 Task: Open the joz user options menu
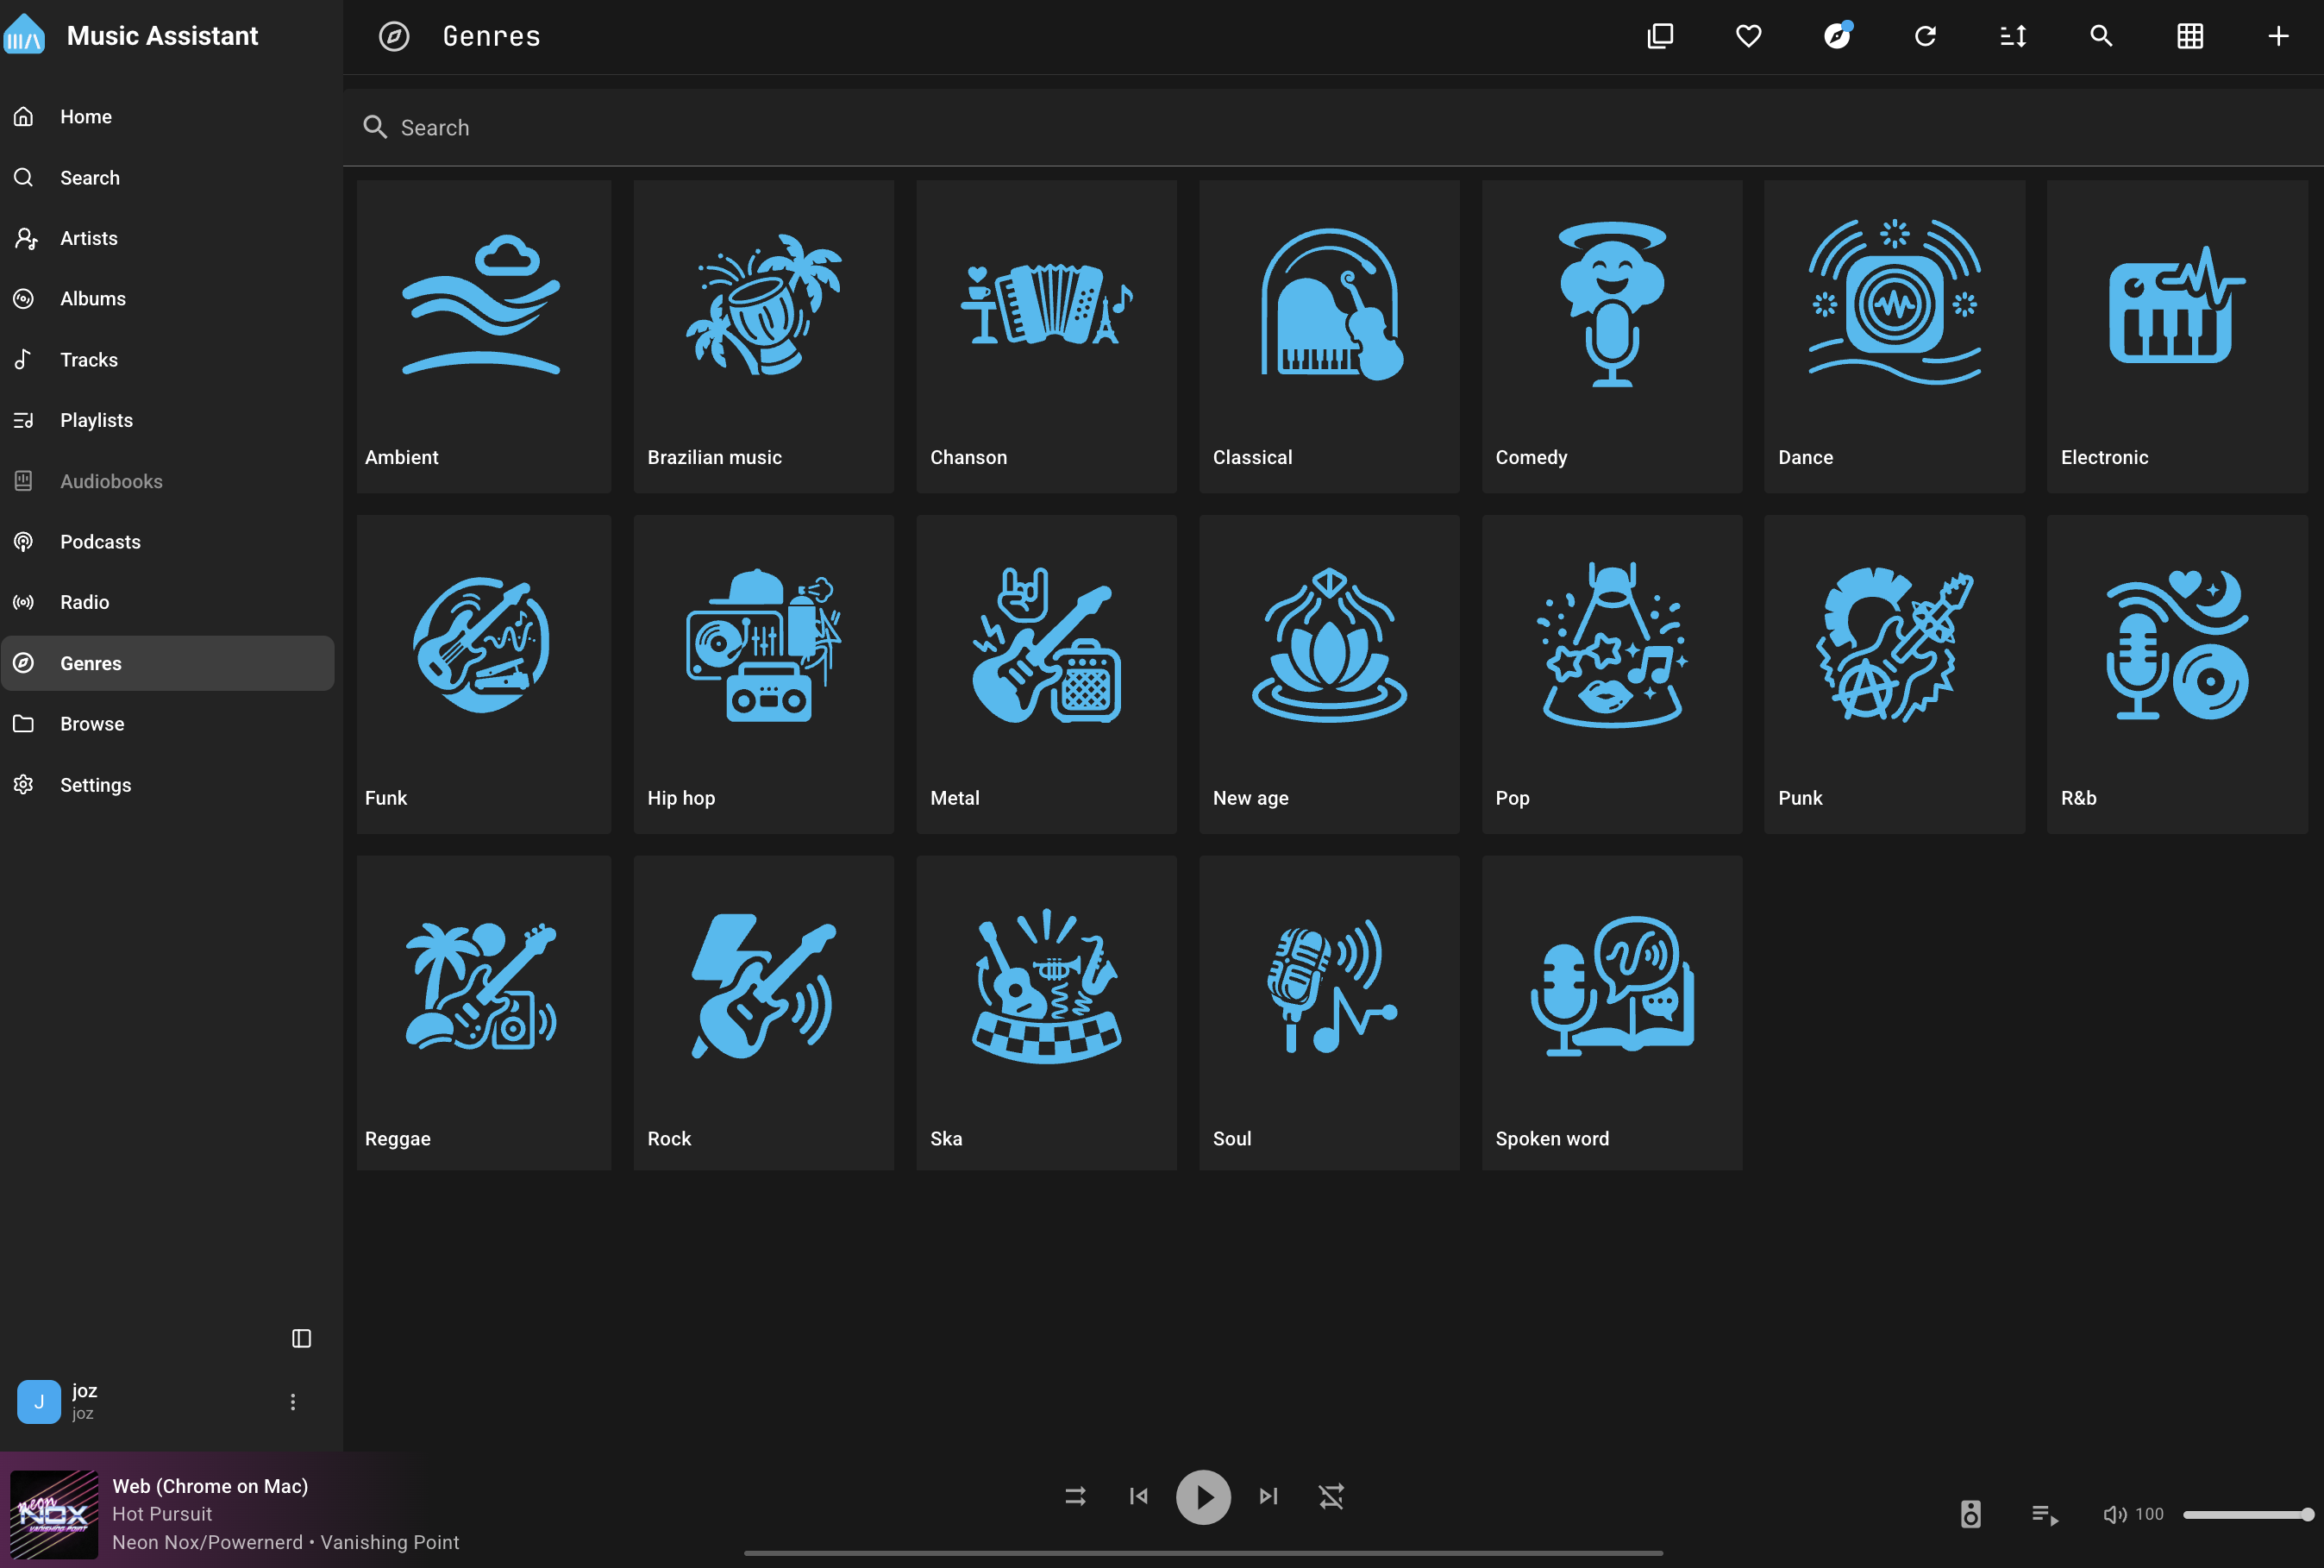point(293,1402)
